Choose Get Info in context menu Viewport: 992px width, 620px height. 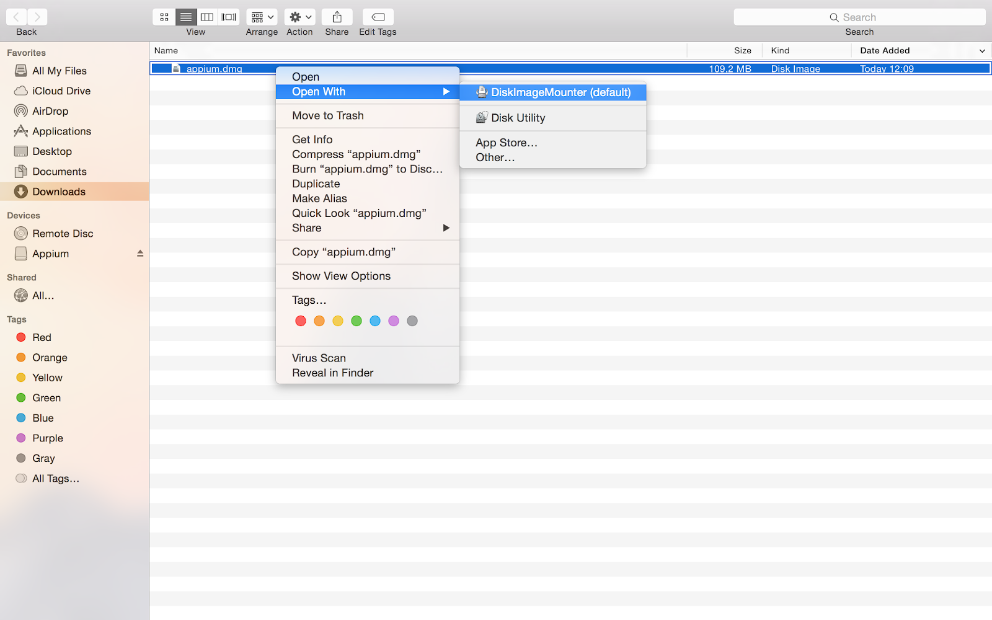coord(368,139)
